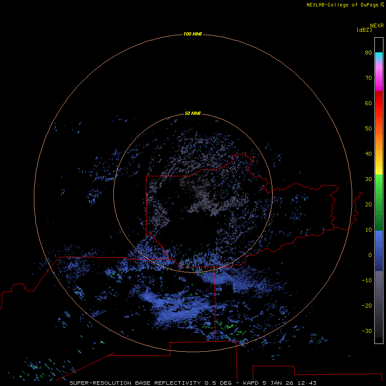Click the 5 JAN 26 date in caption

tap(278, 383)
